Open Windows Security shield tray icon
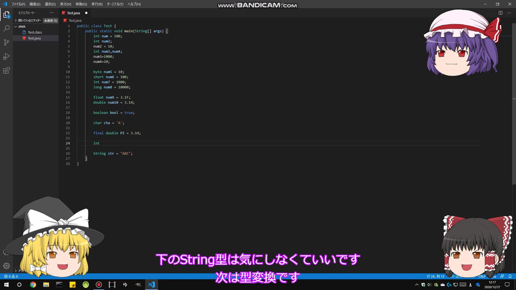This screenshot has width=516, height=290. point(423,285)
